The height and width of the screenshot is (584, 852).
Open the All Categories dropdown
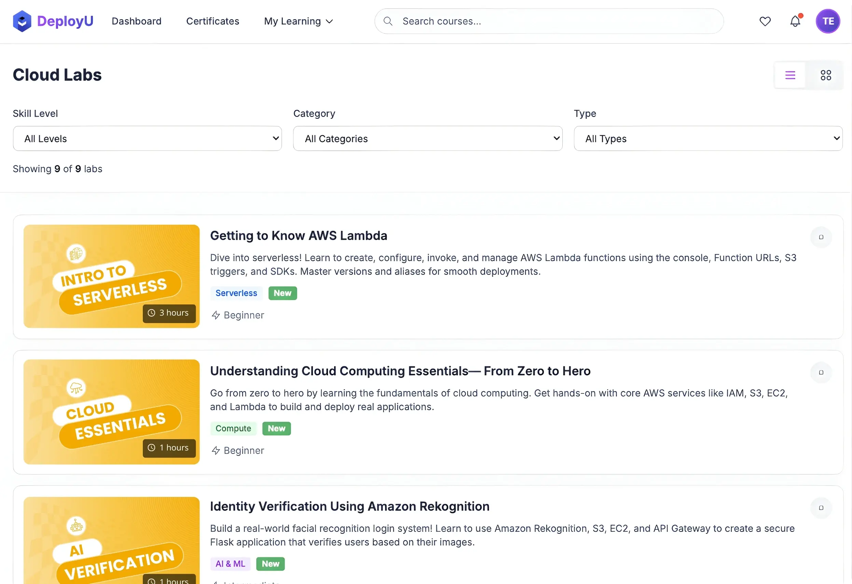[427, 139]
